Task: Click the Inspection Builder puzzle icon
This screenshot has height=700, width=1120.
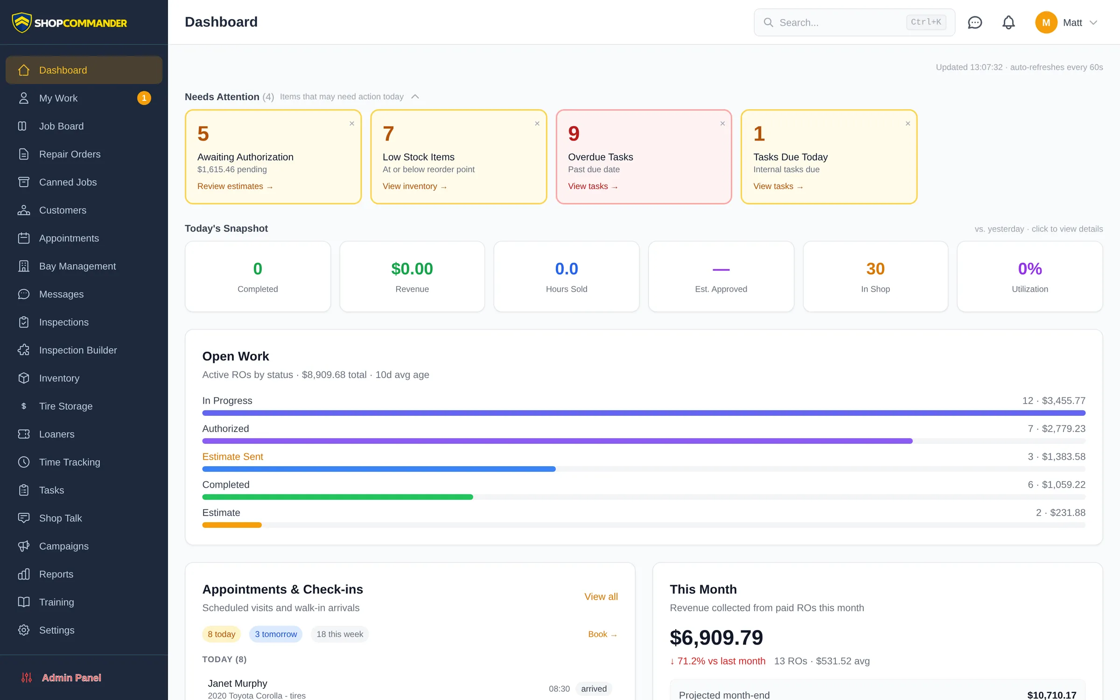Action: pos(24,350)
